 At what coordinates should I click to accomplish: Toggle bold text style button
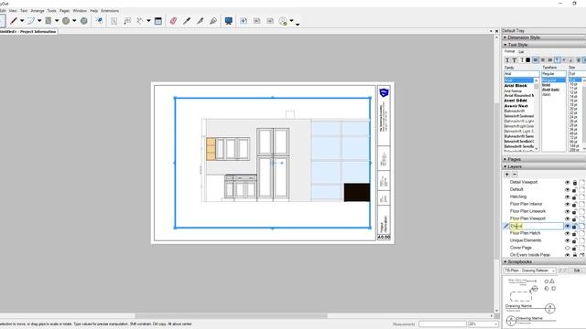(515, 60)
